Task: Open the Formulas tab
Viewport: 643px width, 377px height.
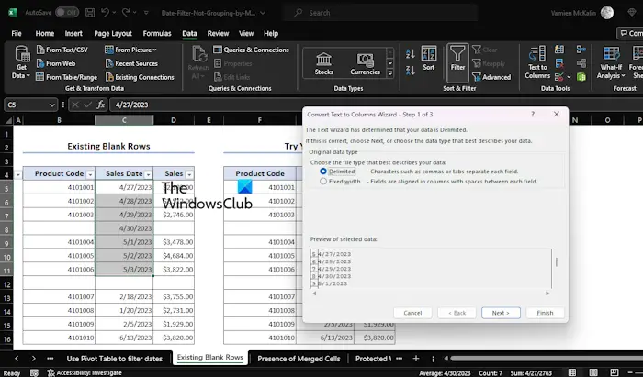Action: 157,34
